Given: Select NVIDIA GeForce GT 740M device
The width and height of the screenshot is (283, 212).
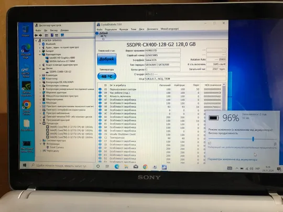Looking at the screenshot, I should 60,61.
